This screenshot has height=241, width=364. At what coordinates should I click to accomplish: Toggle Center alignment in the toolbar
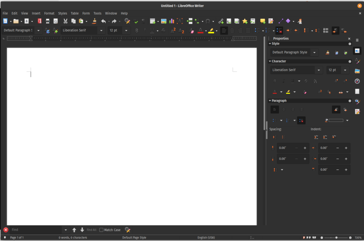(232, 31)
